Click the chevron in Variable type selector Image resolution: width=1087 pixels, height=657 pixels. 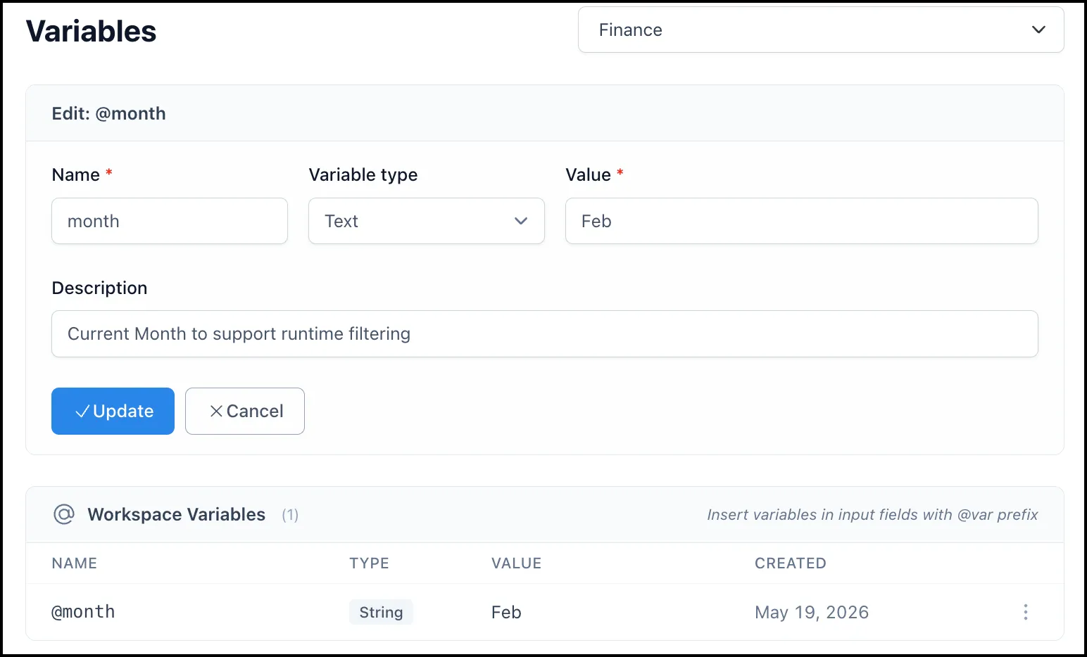coord(521,221)
